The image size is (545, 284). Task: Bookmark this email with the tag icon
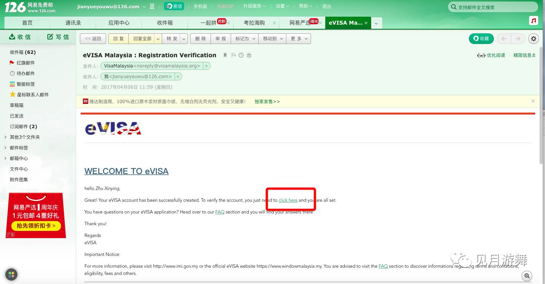pos(225,55)
